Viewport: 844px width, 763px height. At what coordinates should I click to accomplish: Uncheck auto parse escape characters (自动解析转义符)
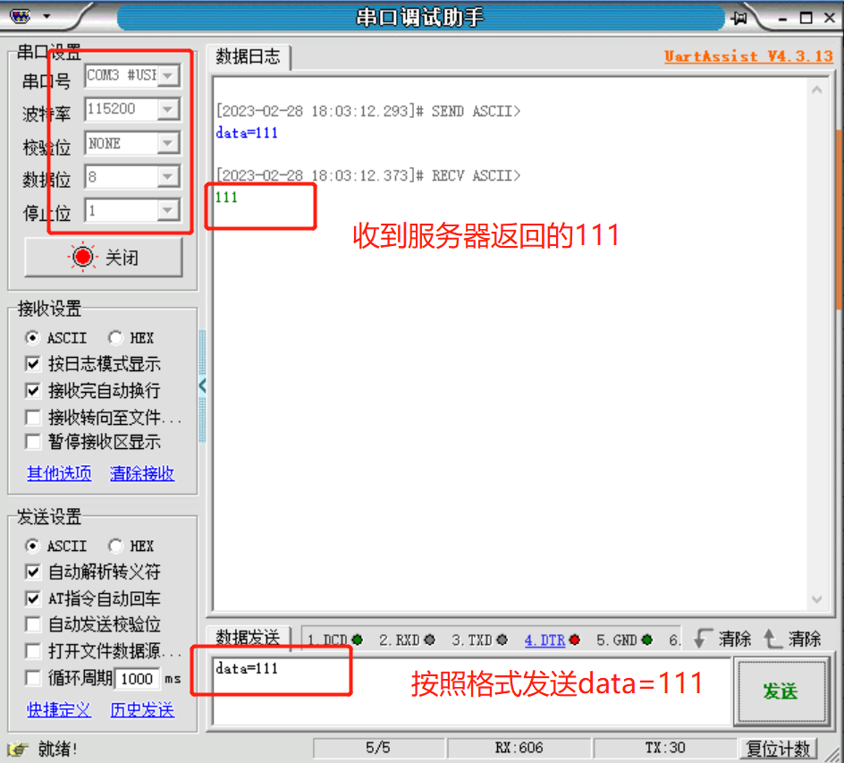point(33,572)
